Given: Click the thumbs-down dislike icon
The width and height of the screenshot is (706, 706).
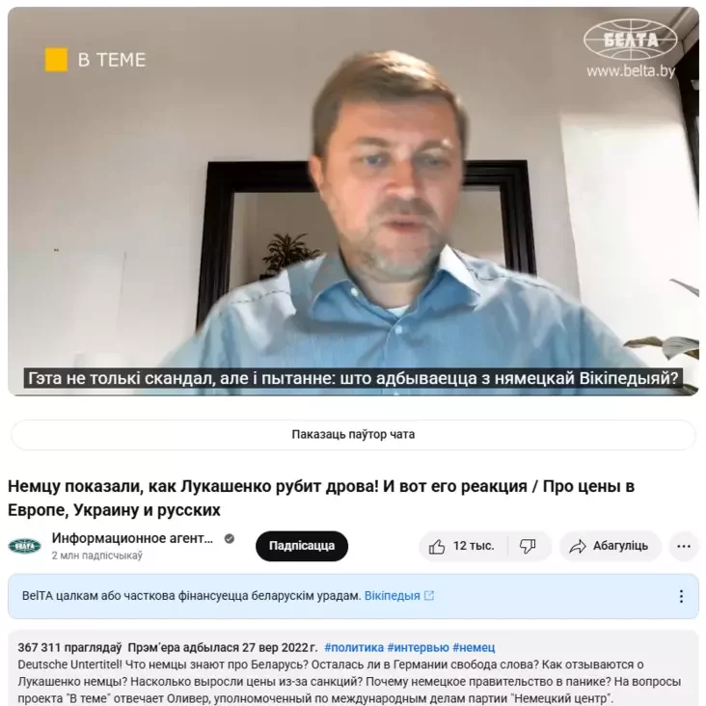Looking at the screenshot, I should coord(528,546).
